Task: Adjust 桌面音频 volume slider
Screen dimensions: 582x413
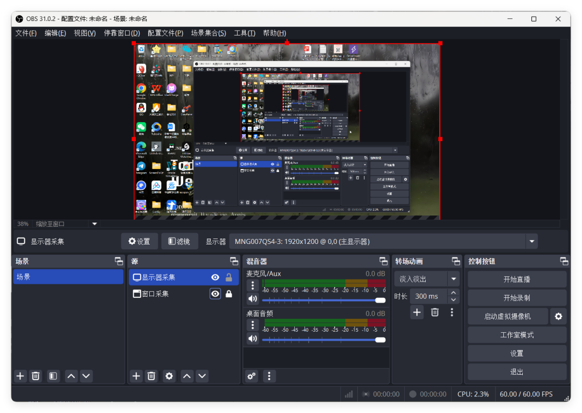Action: [324, 340]
